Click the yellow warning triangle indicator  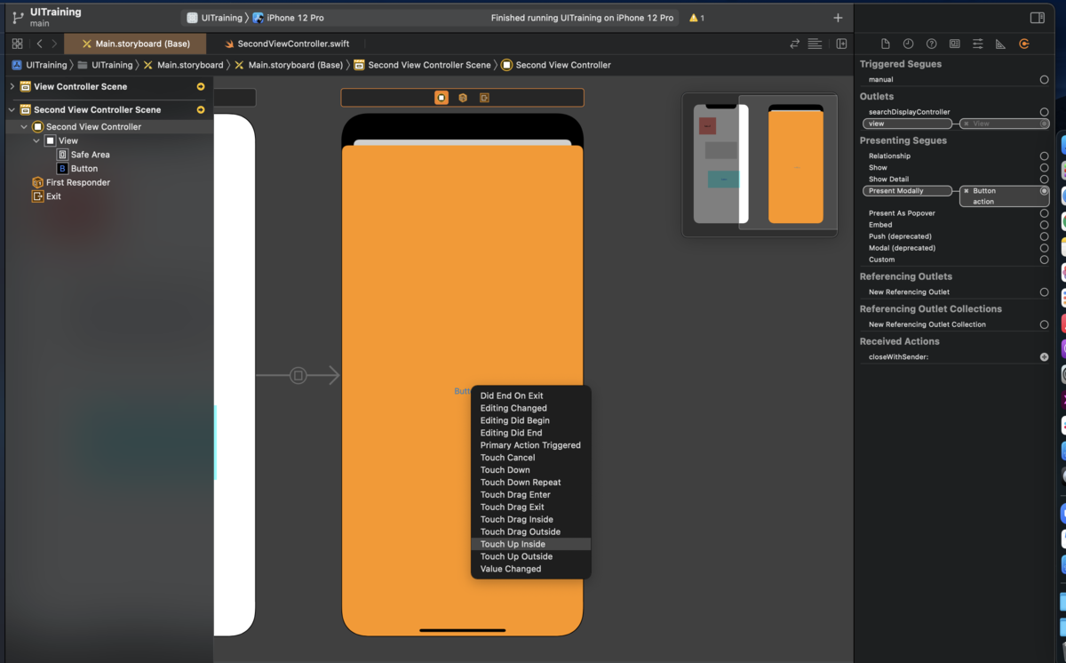694,18
